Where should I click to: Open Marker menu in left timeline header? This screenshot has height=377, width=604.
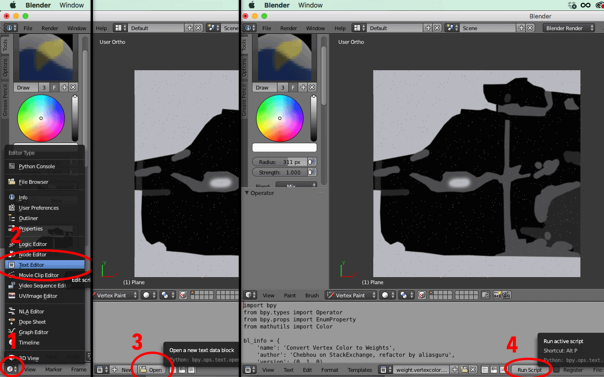tap(54, 369)
